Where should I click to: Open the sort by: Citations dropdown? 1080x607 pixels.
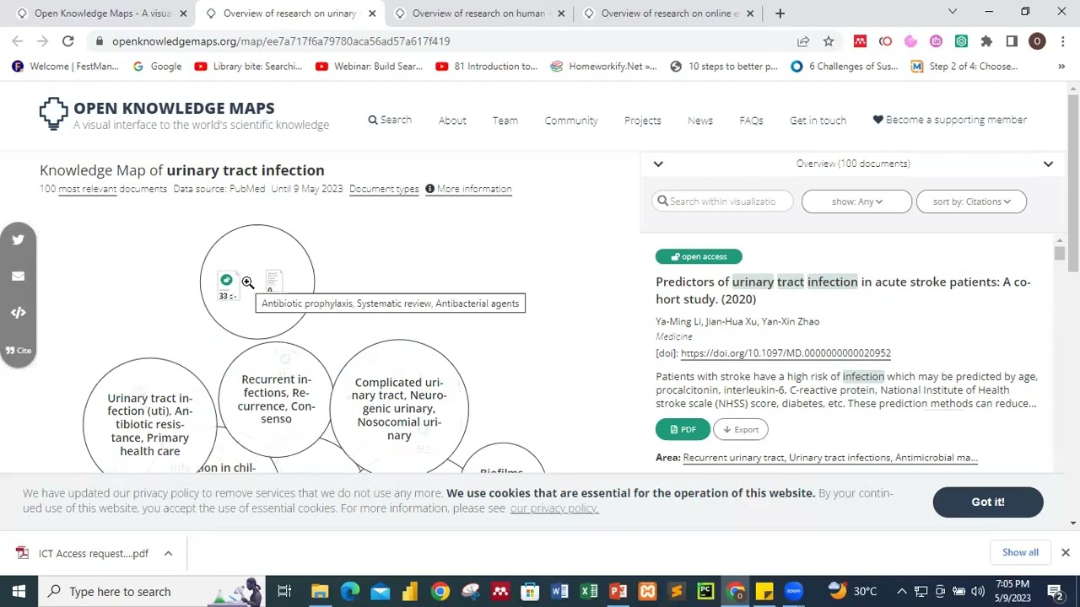(971, 201)
